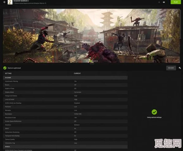Select the Resolution Scale row
Image resolution: width=183 pixels, height=151 pixels.
(65, 118)
